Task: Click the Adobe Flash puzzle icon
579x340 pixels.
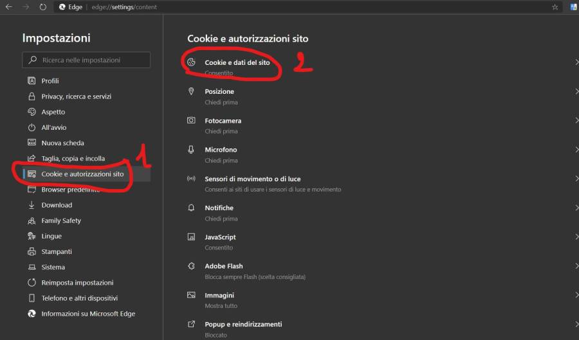Action: 191,266
